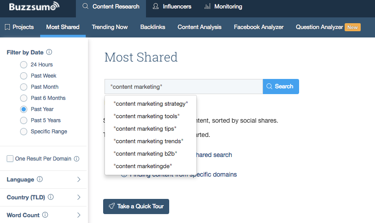Click the Buzzsumo logo

point(34,7)
